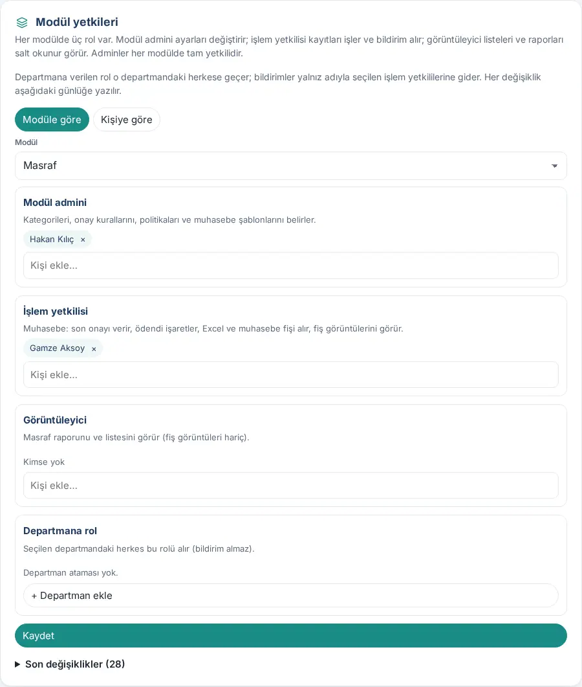Remove Hakan Kılıç chip from Modül admini
The image size is (582, 687).
(x=83, y=240)
